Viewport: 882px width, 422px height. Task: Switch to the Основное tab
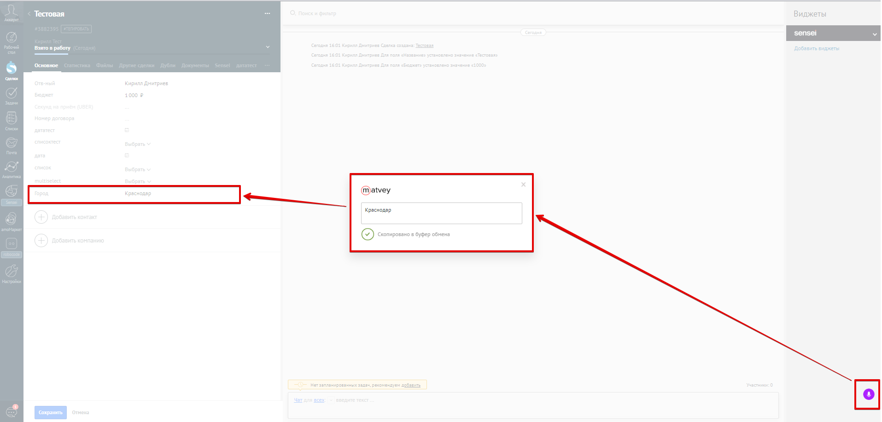(x=46, y=65)
